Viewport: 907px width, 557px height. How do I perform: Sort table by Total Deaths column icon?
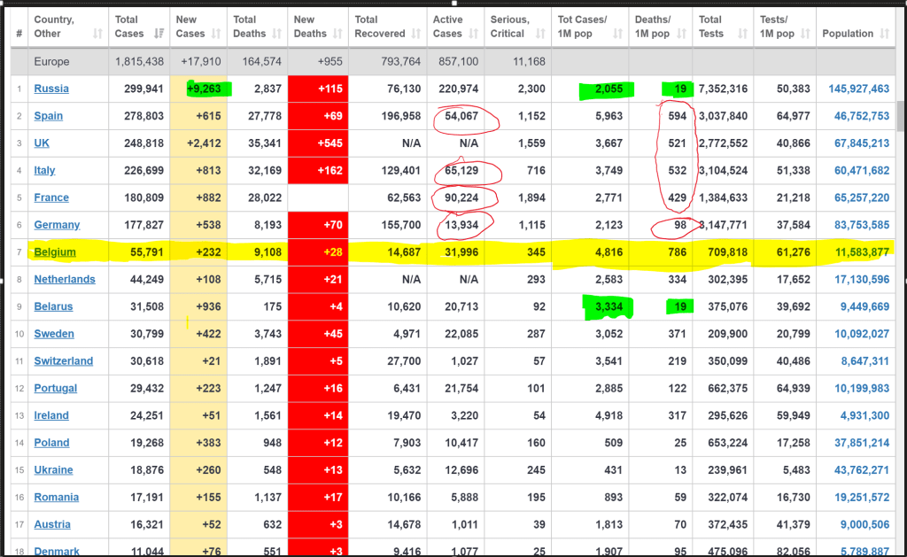pos(277,34)
